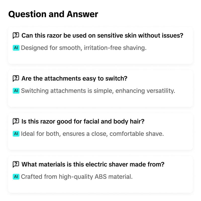
Task: Open 'Are the attachments easy to switch?' question
Action: tap(74, 78)
